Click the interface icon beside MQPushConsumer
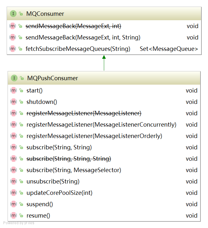The width and height of the screenshot is (208, 228). 14,78
